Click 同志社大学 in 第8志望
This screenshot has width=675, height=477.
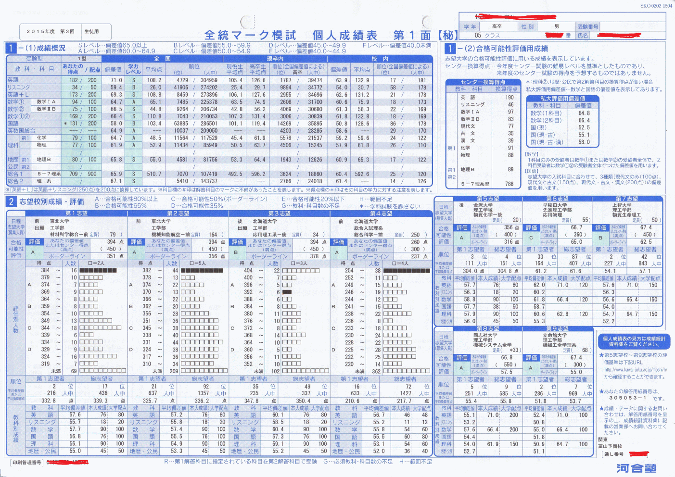[485, 335]
